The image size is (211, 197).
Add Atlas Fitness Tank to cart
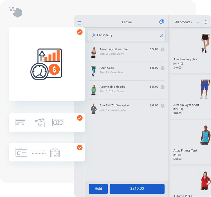pos(190,142)
